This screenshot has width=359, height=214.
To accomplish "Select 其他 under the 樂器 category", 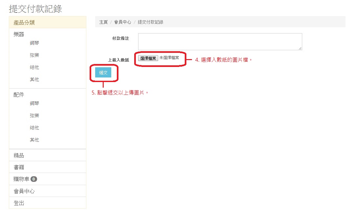I will click(x=34, y=79).
